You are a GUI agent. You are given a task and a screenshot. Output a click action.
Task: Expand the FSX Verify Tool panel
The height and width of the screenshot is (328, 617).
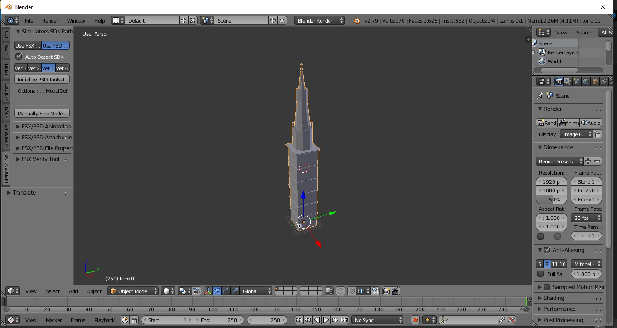coord(40,159)
